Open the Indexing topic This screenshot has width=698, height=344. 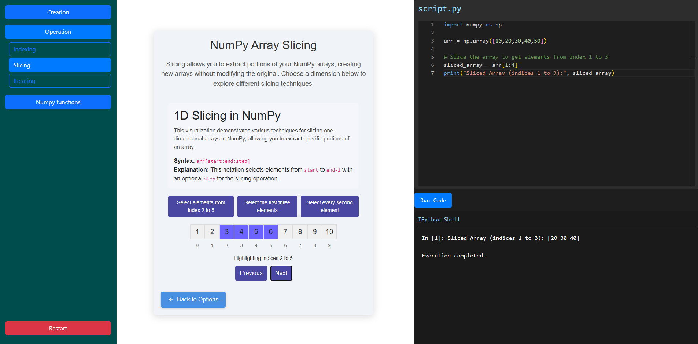[x=60, y=49]
